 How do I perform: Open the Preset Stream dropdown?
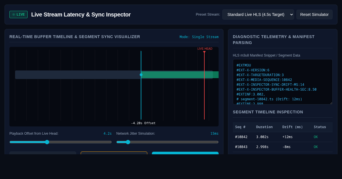click(x=258, y=14)
